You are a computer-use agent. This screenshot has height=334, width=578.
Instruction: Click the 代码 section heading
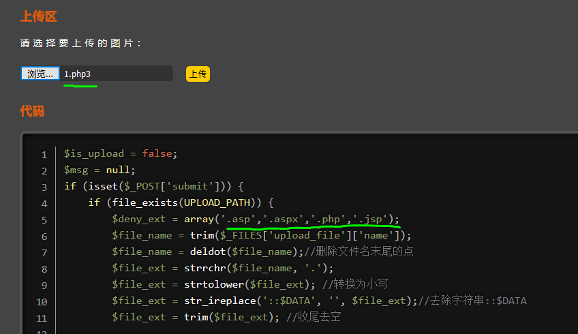(32, 111)
